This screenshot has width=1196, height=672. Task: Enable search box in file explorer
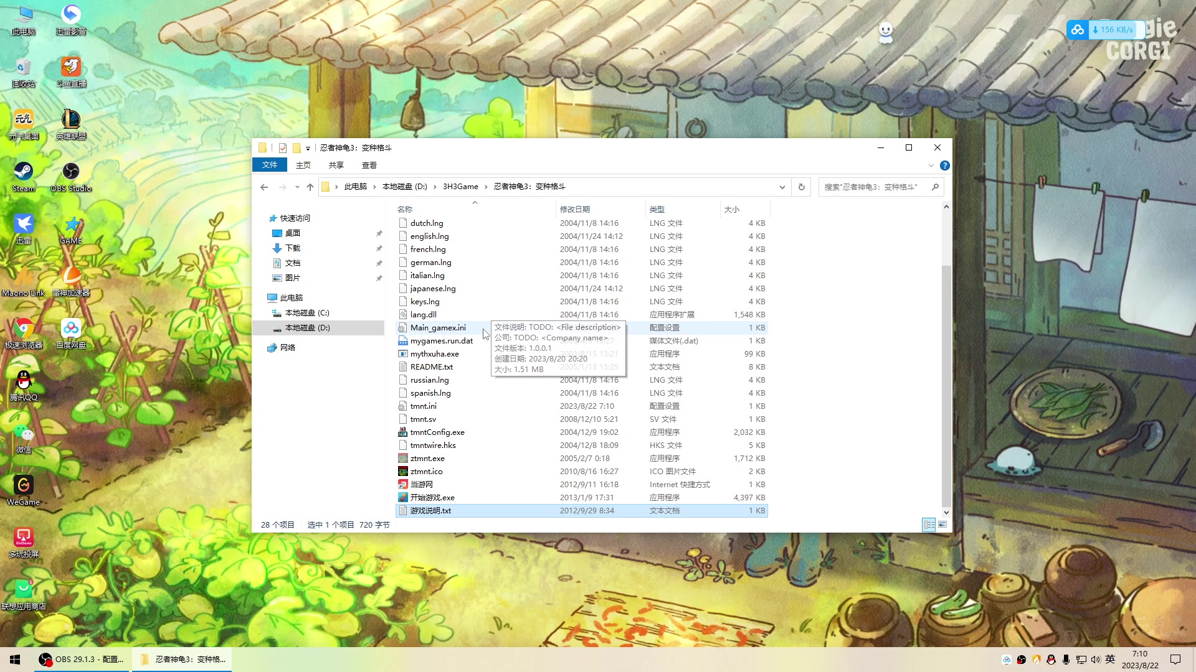point(873,186)
